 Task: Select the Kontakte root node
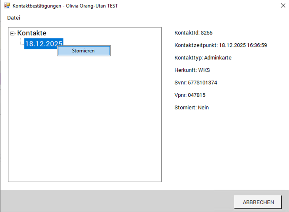click(x=32, y=33)
